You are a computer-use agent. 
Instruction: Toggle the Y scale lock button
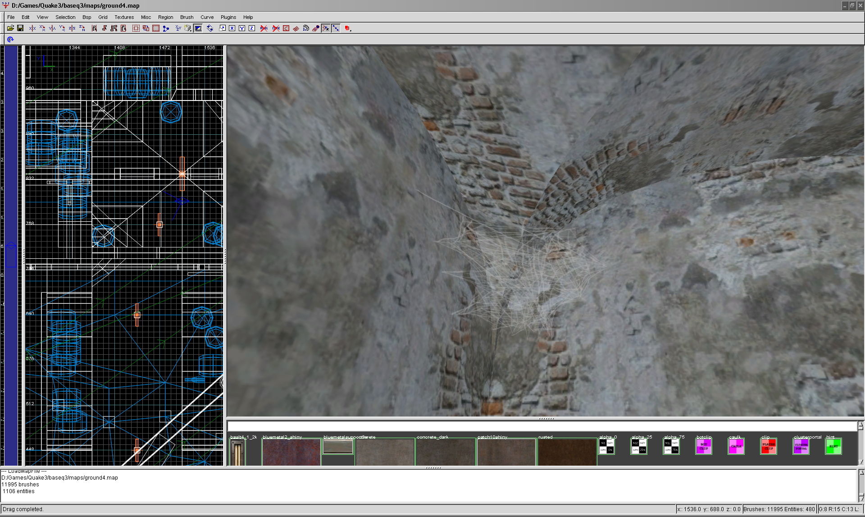point(242,28)
